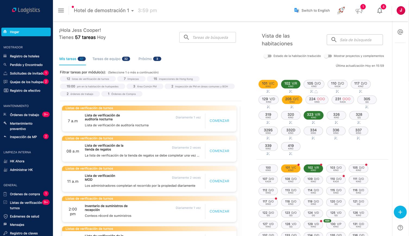Click the Tareas de búsqueda search field
This screenshot has width=409, height=236.
[210, 37]
